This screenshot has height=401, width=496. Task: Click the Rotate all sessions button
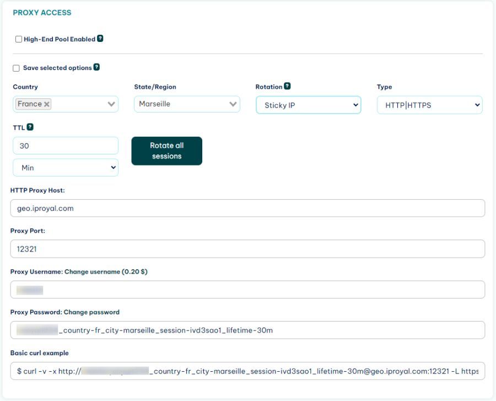166,151
